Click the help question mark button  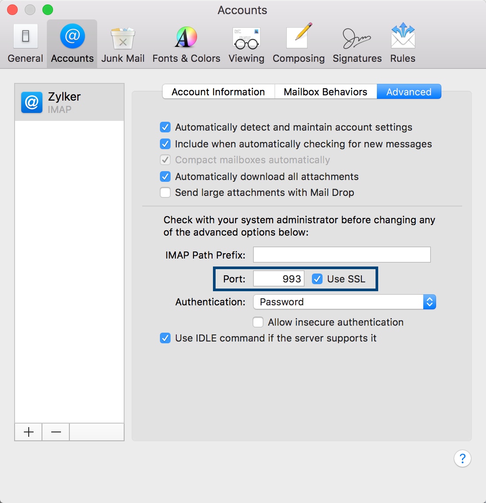(463, 459)
